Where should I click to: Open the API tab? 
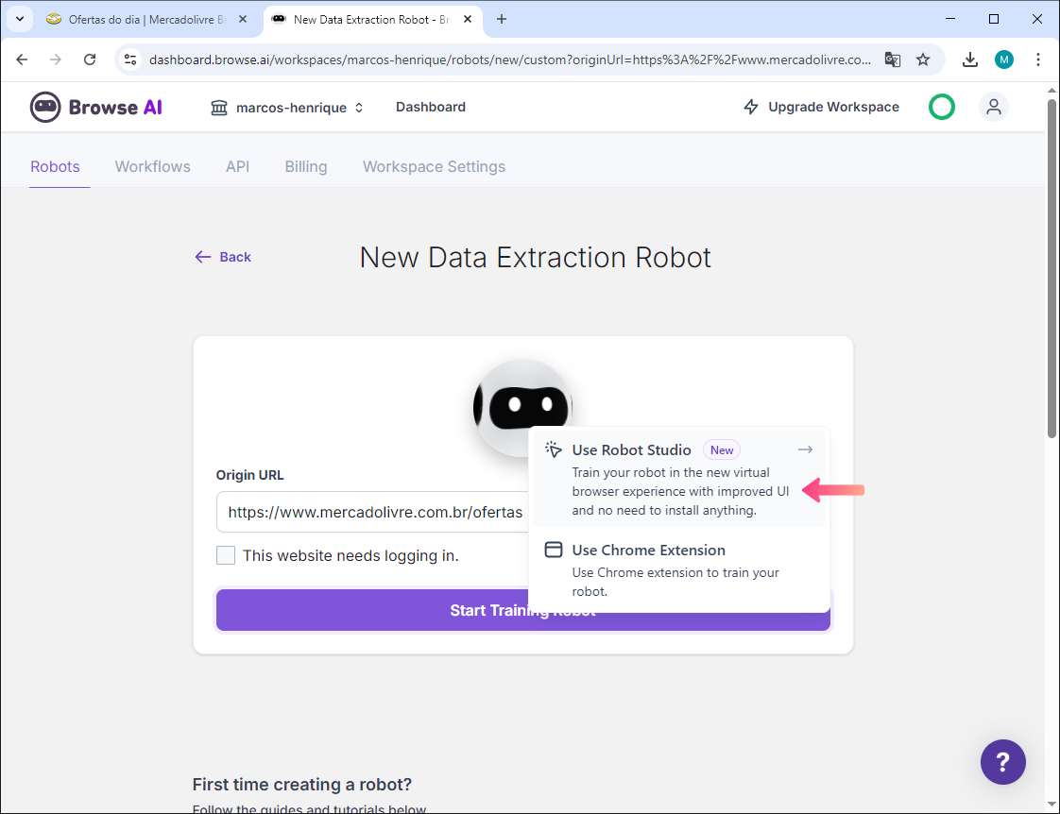click(x=237, y=167)
